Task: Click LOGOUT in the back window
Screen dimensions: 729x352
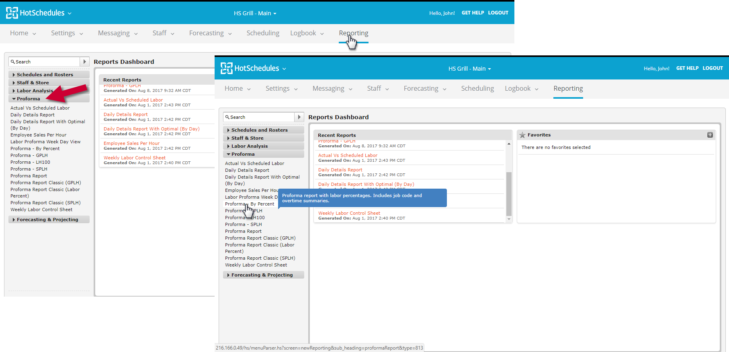Action: coord(498,13)
